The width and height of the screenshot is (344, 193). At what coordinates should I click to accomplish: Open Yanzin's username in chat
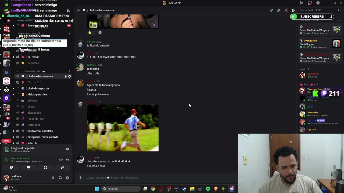(x=91, y=42)
